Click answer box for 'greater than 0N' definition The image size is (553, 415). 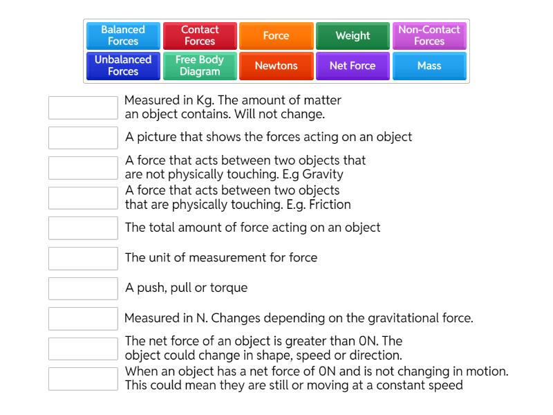(83, 349)
